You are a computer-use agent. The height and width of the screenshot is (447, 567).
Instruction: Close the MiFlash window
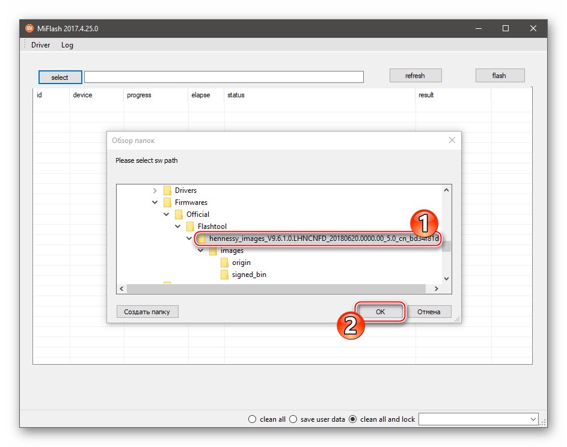[x=533, y=28]
